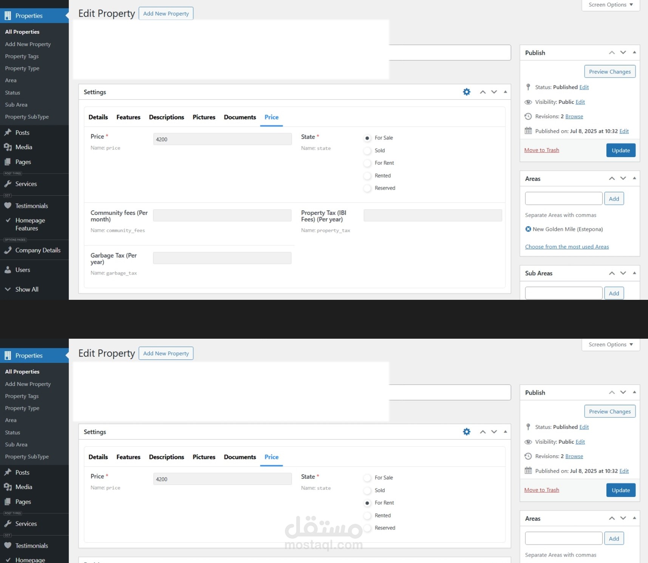The height and width of the screenshot is (563, 648).
Task: Open Descriptions tab in upper screenshot
Action: [167, 117]
